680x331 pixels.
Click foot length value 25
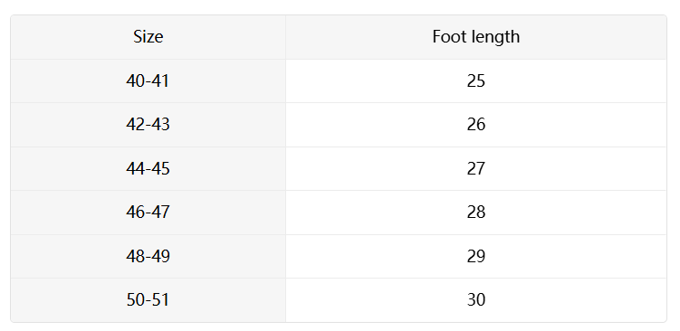pos(475,81)
